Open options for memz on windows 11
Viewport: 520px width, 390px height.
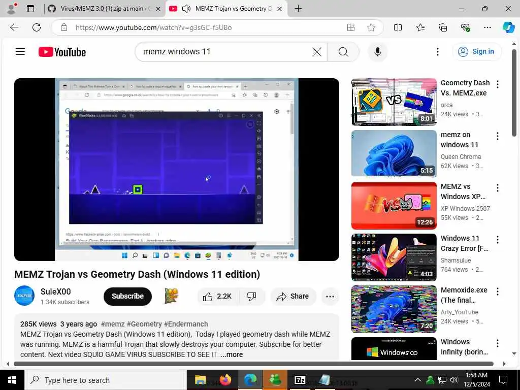[x=498, y=136]
